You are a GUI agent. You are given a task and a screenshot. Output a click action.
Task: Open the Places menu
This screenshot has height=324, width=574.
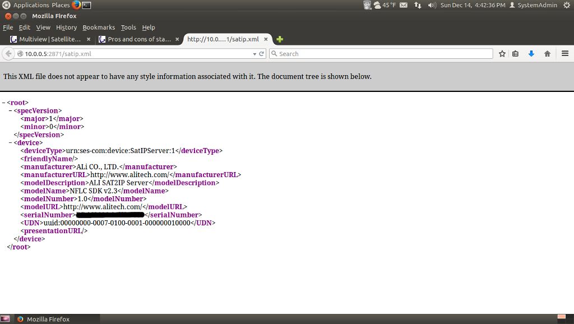click(x=61, y=5)
